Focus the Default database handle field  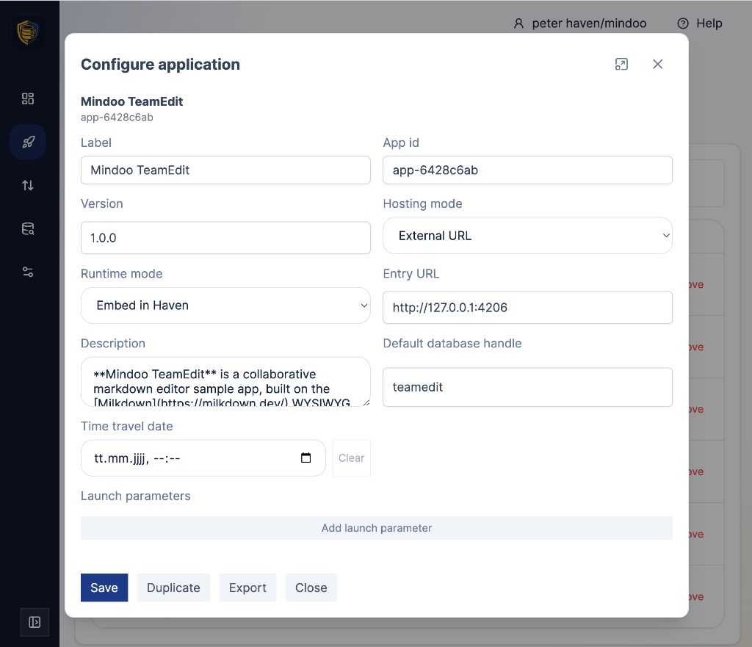pos(527,387)
